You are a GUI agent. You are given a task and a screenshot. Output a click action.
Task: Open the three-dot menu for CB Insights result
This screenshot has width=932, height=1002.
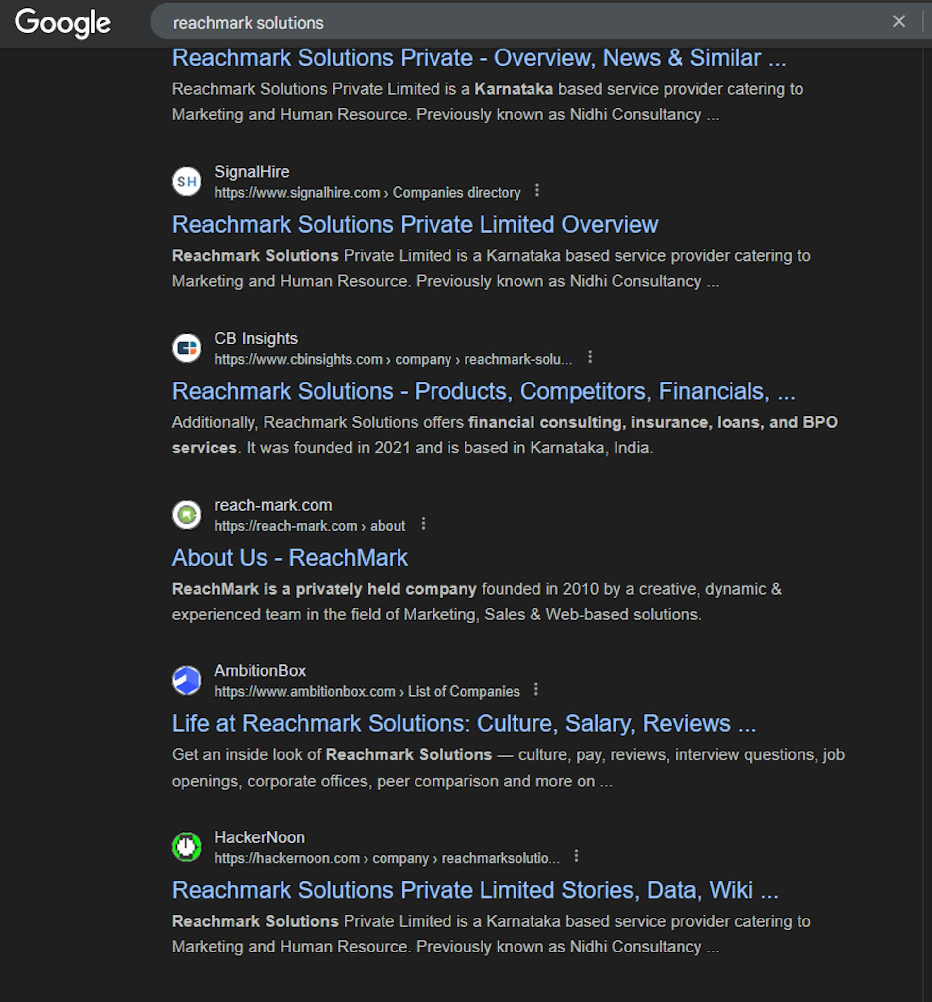click(x=590, y=357)
